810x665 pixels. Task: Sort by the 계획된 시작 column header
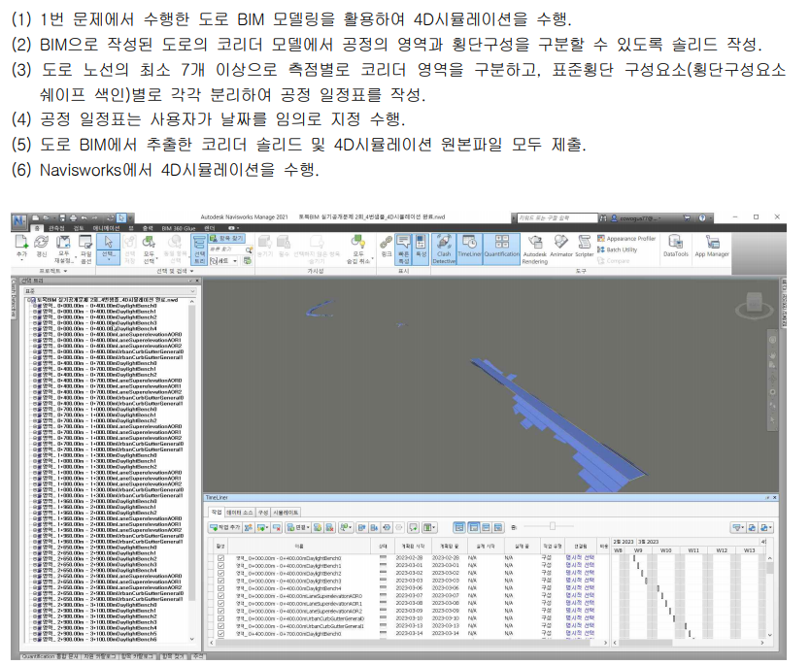coord(413,546)
